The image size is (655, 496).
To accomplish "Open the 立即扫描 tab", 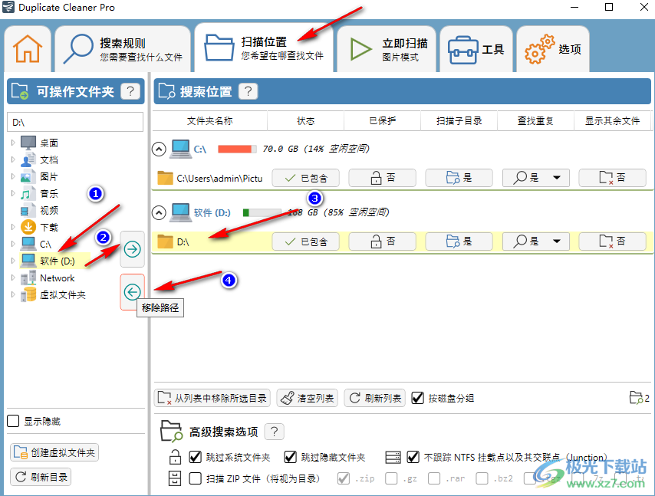I will point(387,49).
